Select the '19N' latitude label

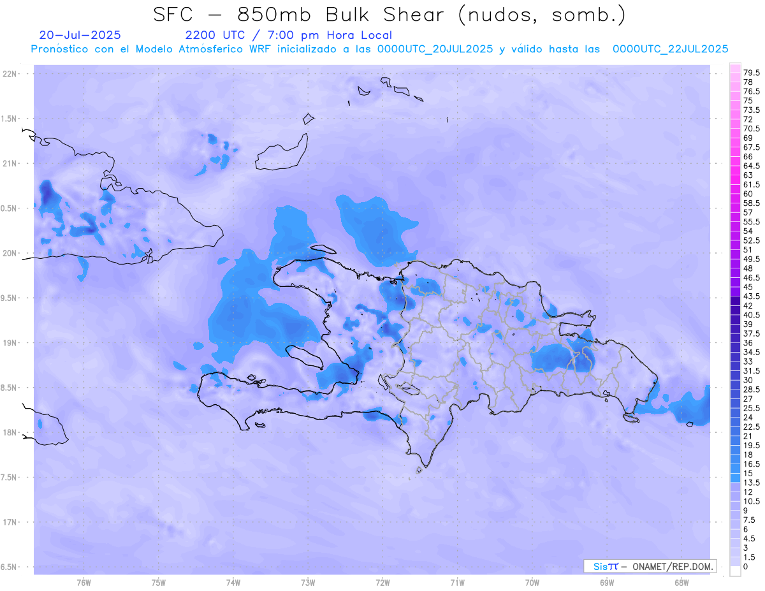click(x=10, y=343)
